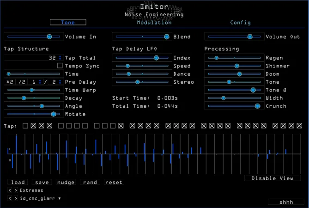Click the Regen slider handle

(x=216, y=58)
